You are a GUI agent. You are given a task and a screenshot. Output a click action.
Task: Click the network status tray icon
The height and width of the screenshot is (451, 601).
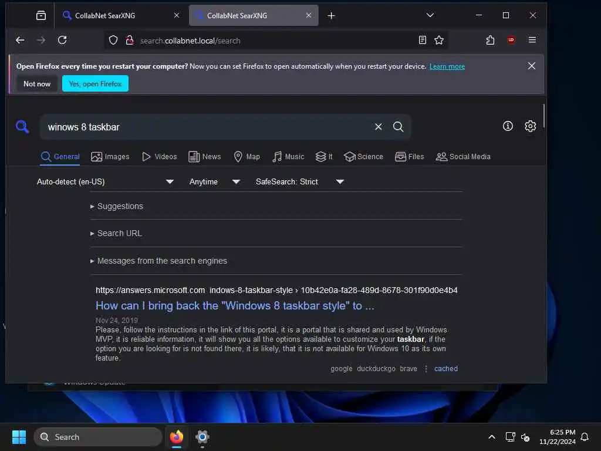point(510,437)
